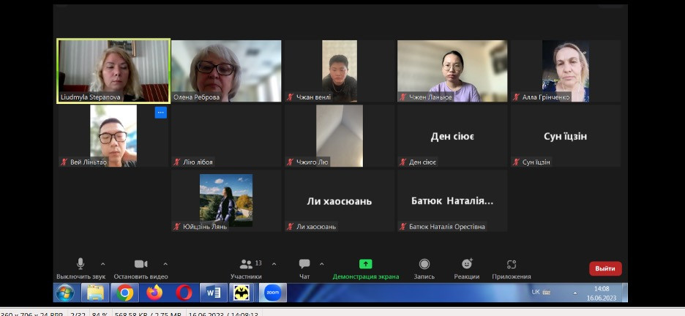Screen dimensions: 685x316
Task: Open the clock showing 14:08 16.06.2023
Action: pyautogui.click(x=602, y=293)
